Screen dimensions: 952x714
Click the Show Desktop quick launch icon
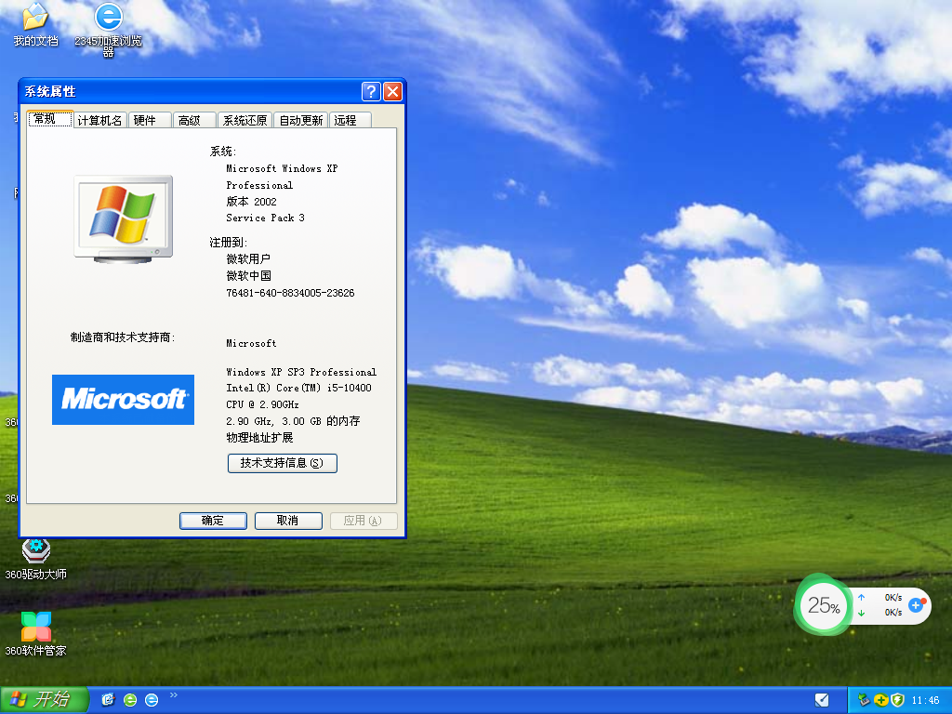coord(108,700)
